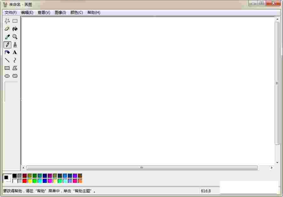Image resolution: width=283 pixels, height=197 pixels.
Task: Select the straight Line tool
Action: tap(7, 60)
